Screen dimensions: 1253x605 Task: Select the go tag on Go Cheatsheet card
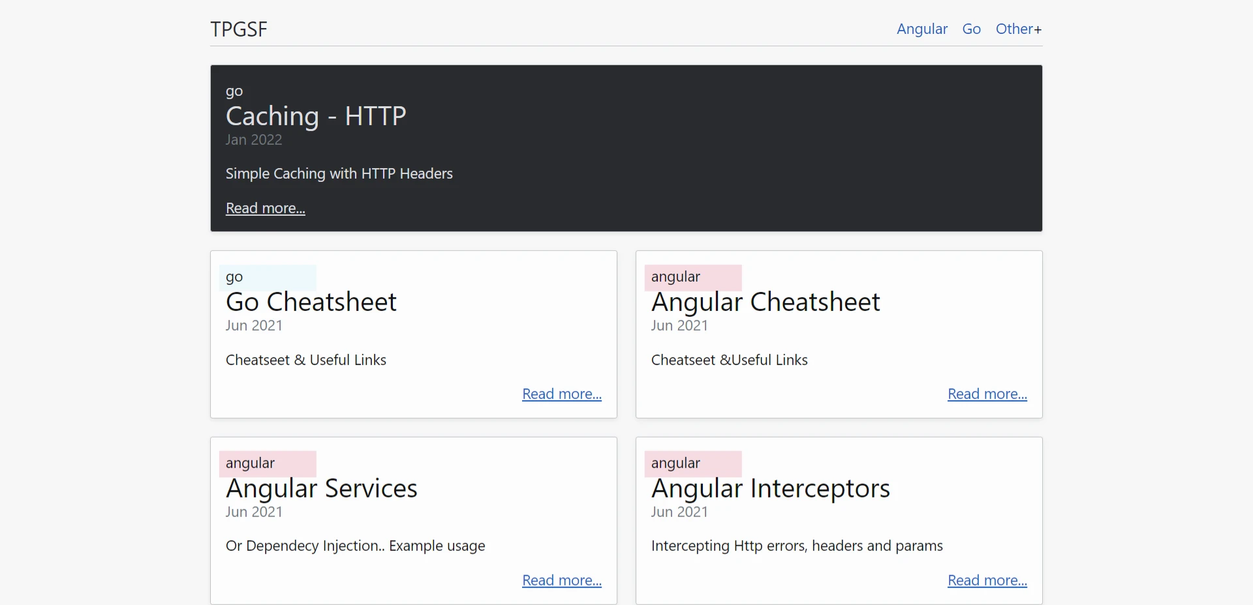tap(268, 277)
